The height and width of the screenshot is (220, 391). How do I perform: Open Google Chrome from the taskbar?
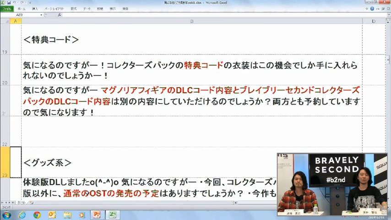click(37, 215)
